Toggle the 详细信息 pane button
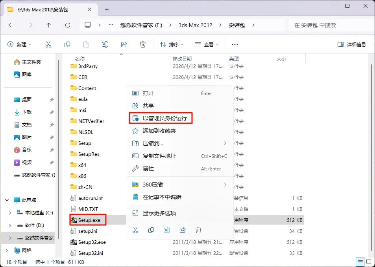The height and width of the screenshot is (267, 375). pos(351,44)
